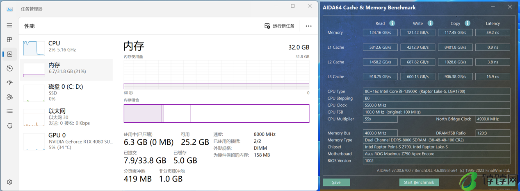Click the Memory Type DDR5-8000 field
Viewport: 520px width, 191px height.
click(x=436, y=140)
